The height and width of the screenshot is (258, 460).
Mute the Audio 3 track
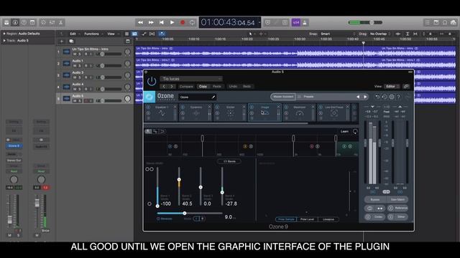click(x=75, y=77)
